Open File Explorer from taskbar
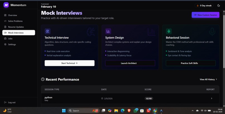225x114 pixels. tap(116, 111)
